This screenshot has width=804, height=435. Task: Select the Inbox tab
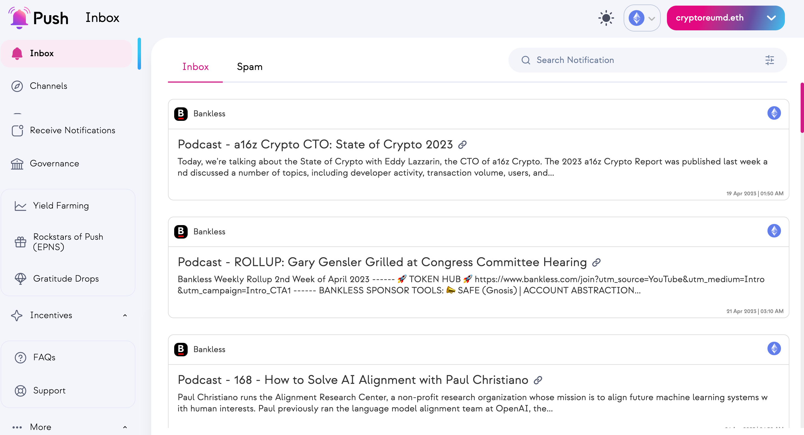point(196,67)
